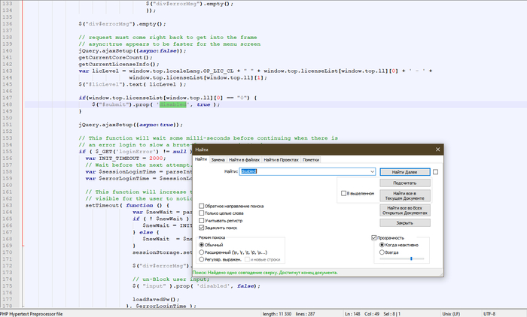The height and width of the screenshot is (317, 527).
Task: Click 'lines : 287' in the status bar
Action: (305, 314)
